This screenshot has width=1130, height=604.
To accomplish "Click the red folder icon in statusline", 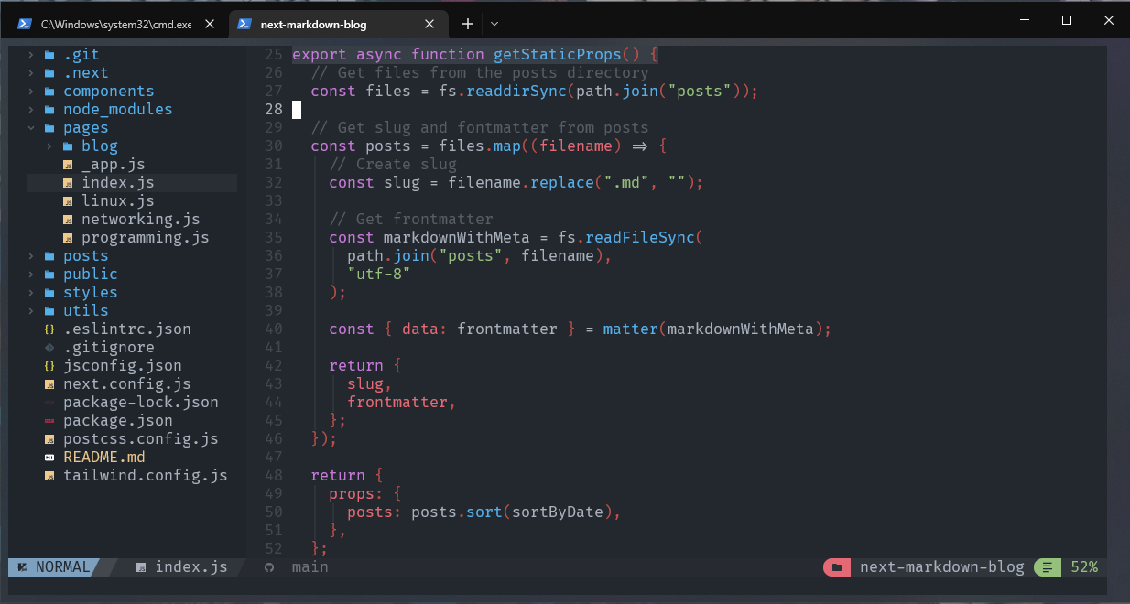I will [836, 567].
